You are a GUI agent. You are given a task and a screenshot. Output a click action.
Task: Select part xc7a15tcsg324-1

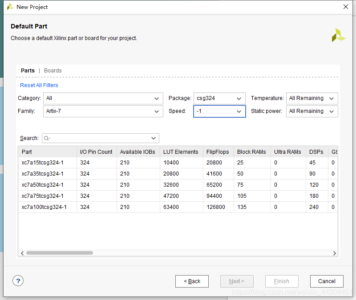tap(42, 163)
